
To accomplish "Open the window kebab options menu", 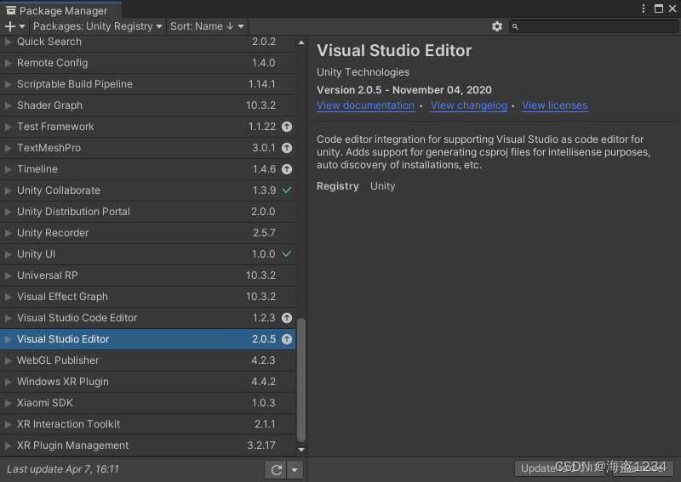I will click(644, 9).
